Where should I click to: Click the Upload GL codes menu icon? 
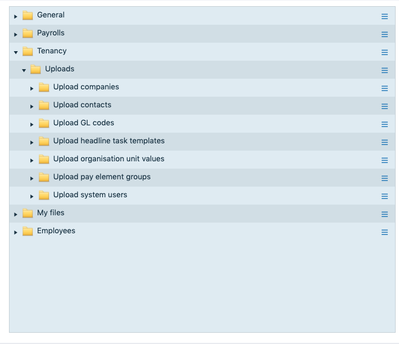click(x=384, y=124)
